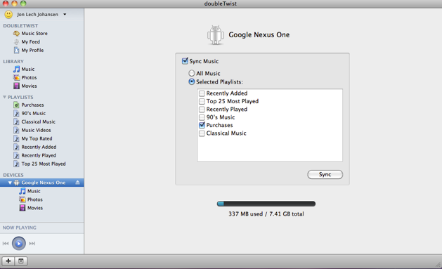Select Movies icon under Library
Image resolution: width=442 pixels, height=269 pixels.
(x=16, y=86)
